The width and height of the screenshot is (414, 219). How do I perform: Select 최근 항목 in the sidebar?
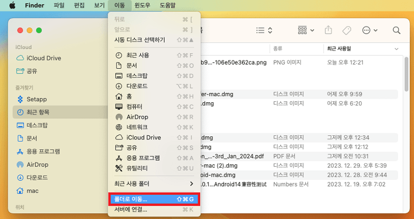(x=60, y=112)
